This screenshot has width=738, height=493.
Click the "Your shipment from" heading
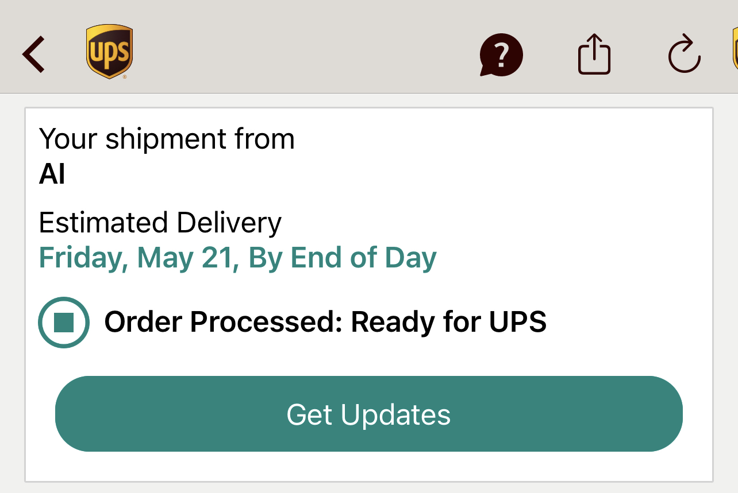point(167,139)
